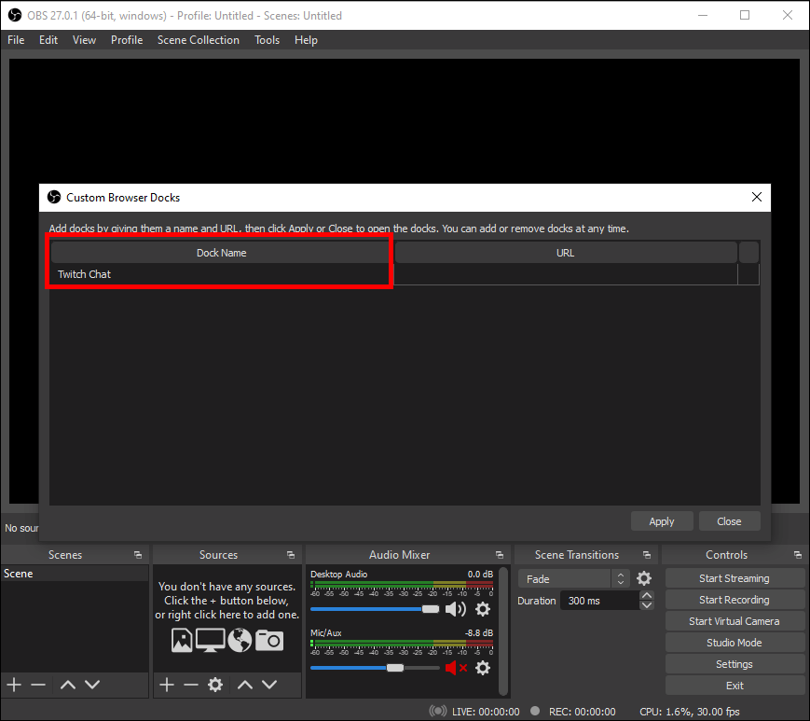Open the Fade transition dropdown
The width and height of the screenshot is (810, 721).
(573, 579)
